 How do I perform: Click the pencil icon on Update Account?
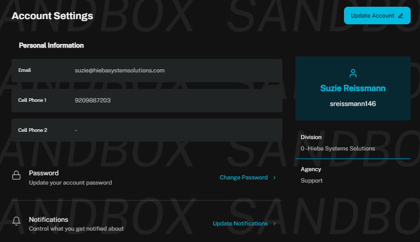click(x=400, y=16)
